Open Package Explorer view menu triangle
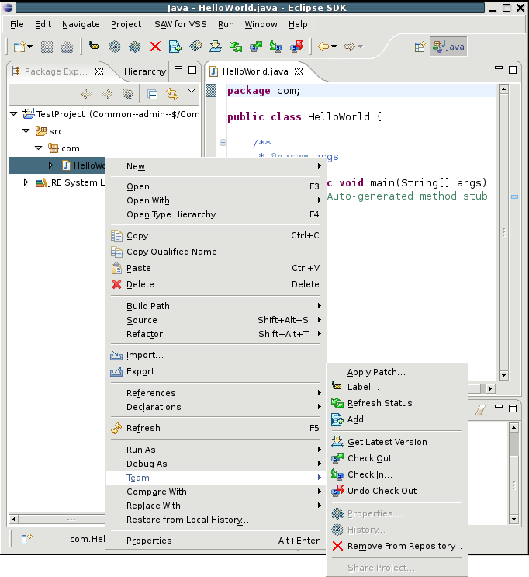This screenshot has height=577, width=529. click(192, 90)
